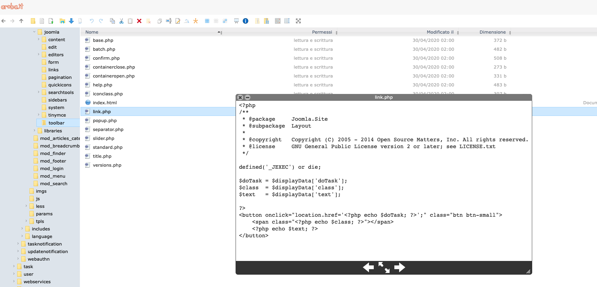Viewport: 597px width, 287px height.
Task: Expand the preview to fullscreen
Action: point(384,267)
